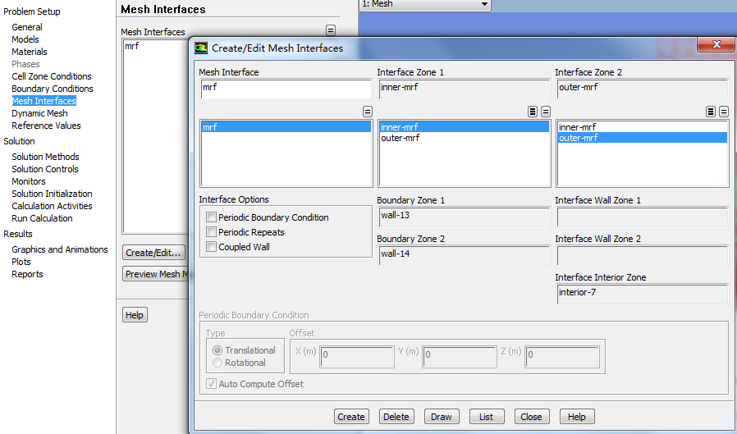
Task: Select the Translational radio button
Action: 217,350
